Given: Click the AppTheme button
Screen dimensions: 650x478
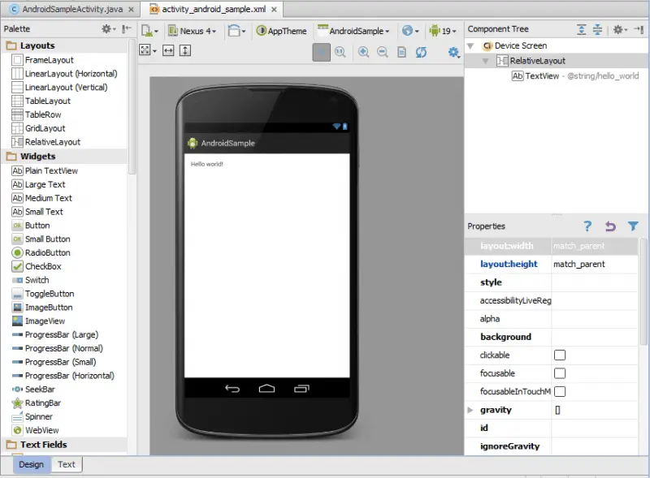Looking at the screenshot, I should 282,31.
